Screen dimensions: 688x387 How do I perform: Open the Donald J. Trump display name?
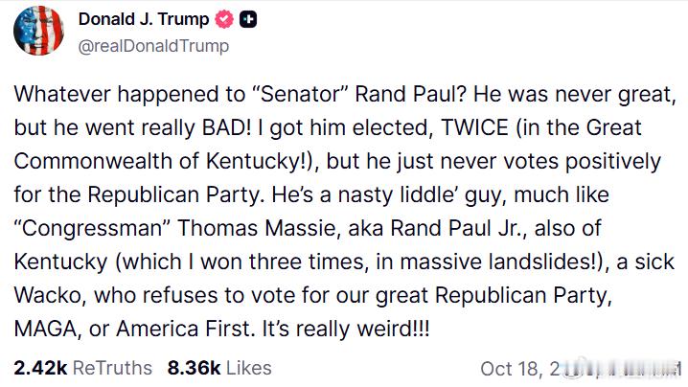pos(144,19)
